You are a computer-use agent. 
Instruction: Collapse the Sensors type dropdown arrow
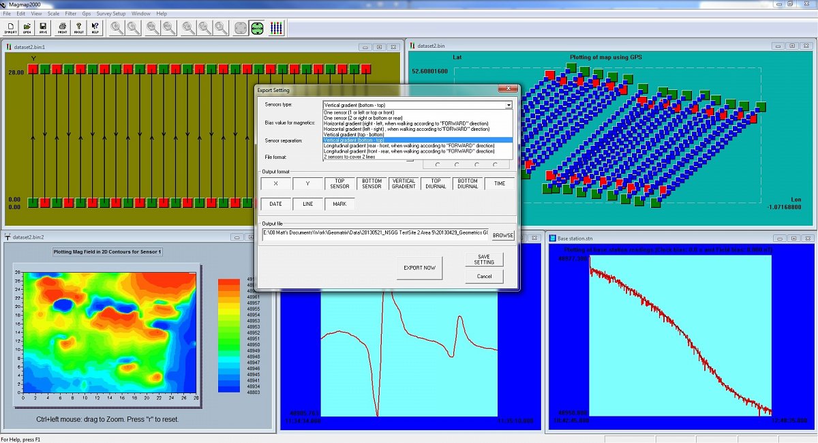pyautogui.click(x=508, y=105)
